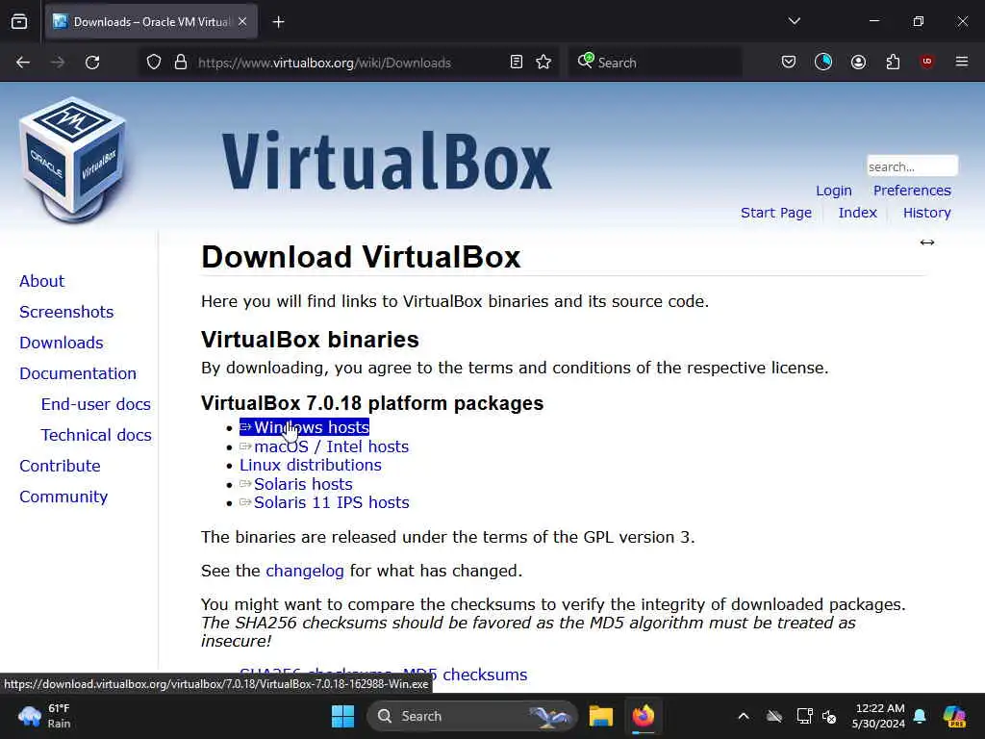
Task: Click the taskbar clock showing 12:22 AM
Action: 880,716
